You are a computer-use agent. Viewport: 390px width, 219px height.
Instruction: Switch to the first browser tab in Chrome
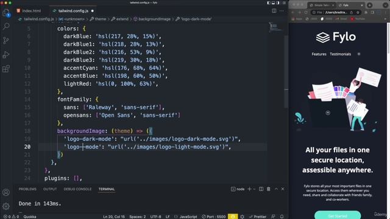(322, 5)
